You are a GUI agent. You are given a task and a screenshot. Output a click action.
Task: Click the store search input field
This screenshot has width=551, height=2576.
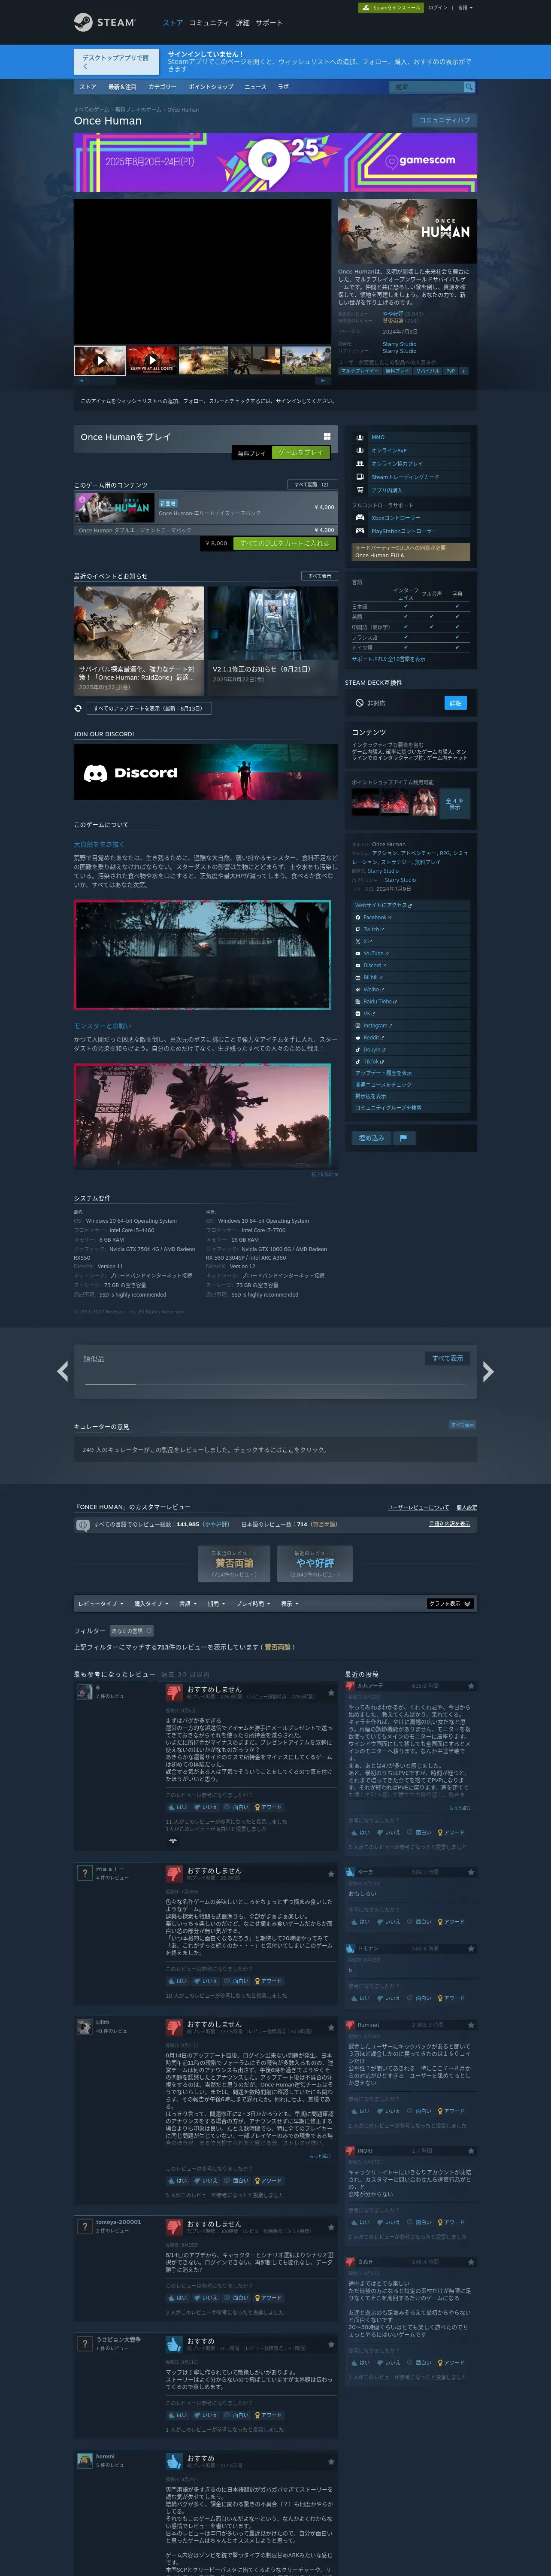point(425,87)
